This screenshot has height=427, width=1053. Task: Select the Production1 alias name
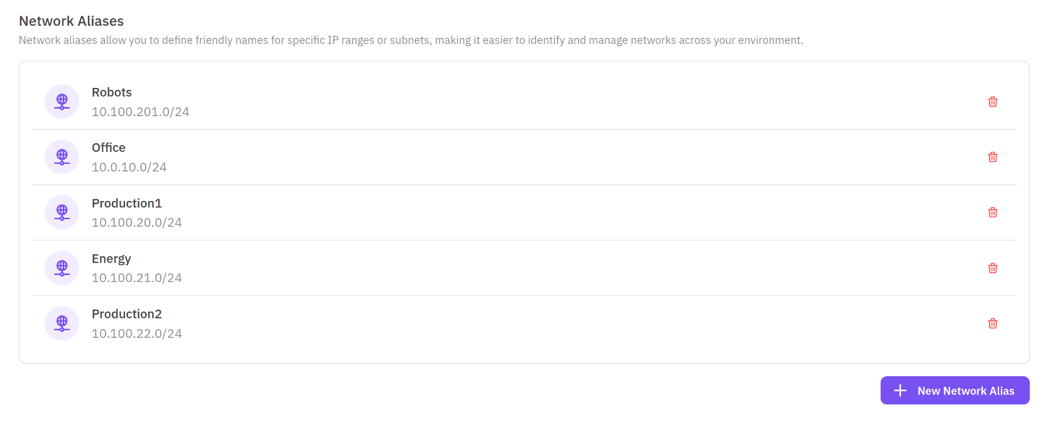(x=127, y=203)
